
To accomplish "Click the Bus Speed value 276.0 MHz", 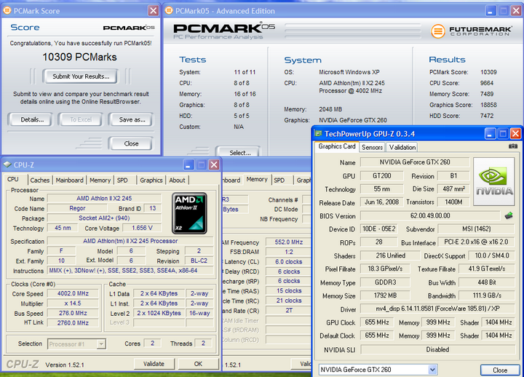I will [73, 313].
